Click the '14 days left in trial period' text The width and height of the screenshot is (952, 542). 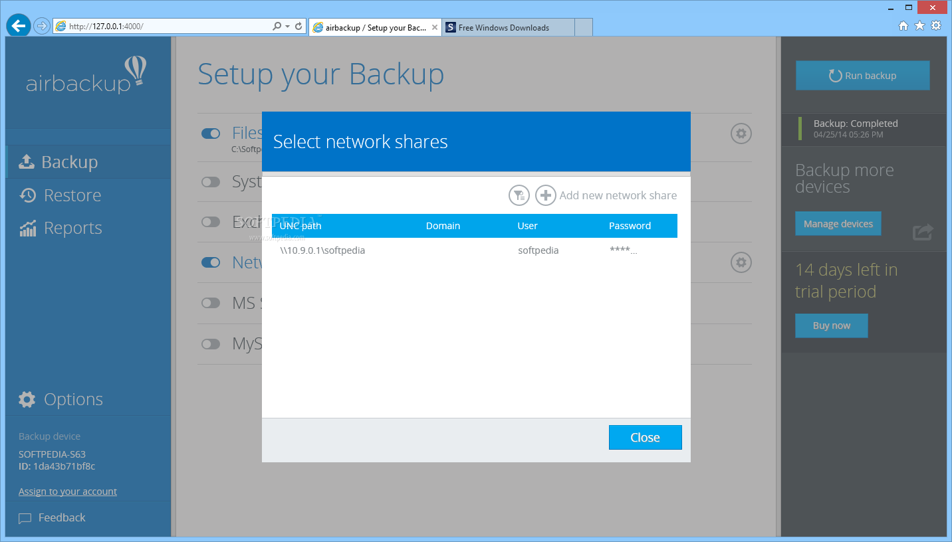(846, 280)
